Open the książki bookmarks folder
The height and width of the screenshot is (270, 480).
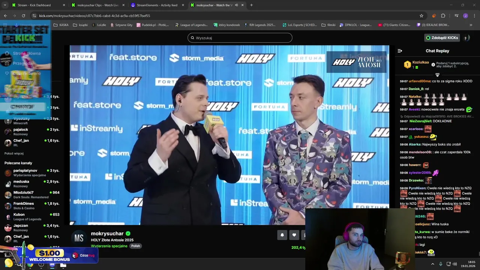tap(80, 25)
